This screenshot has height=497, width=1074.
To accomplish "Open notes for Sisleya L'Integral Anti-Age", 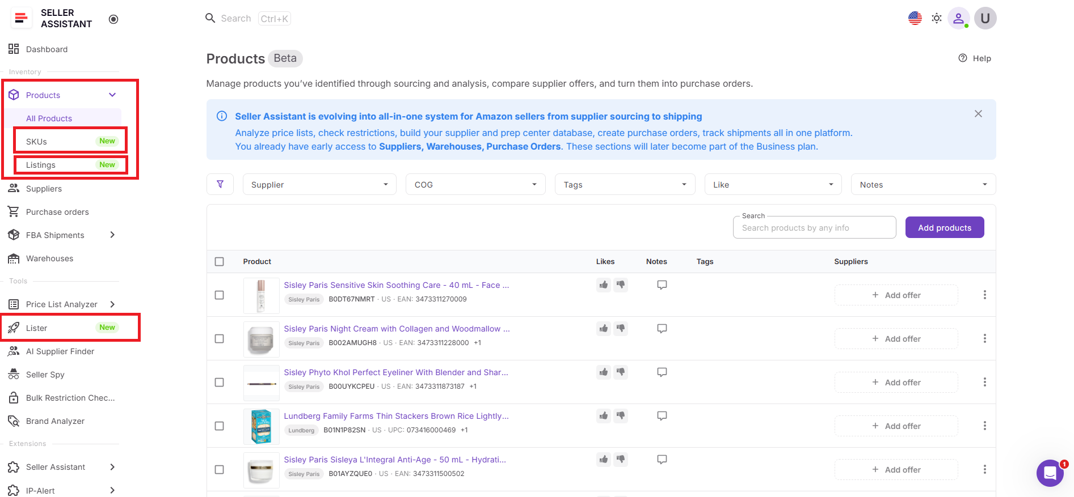I will pyautogui.click(x=662, y=460).
